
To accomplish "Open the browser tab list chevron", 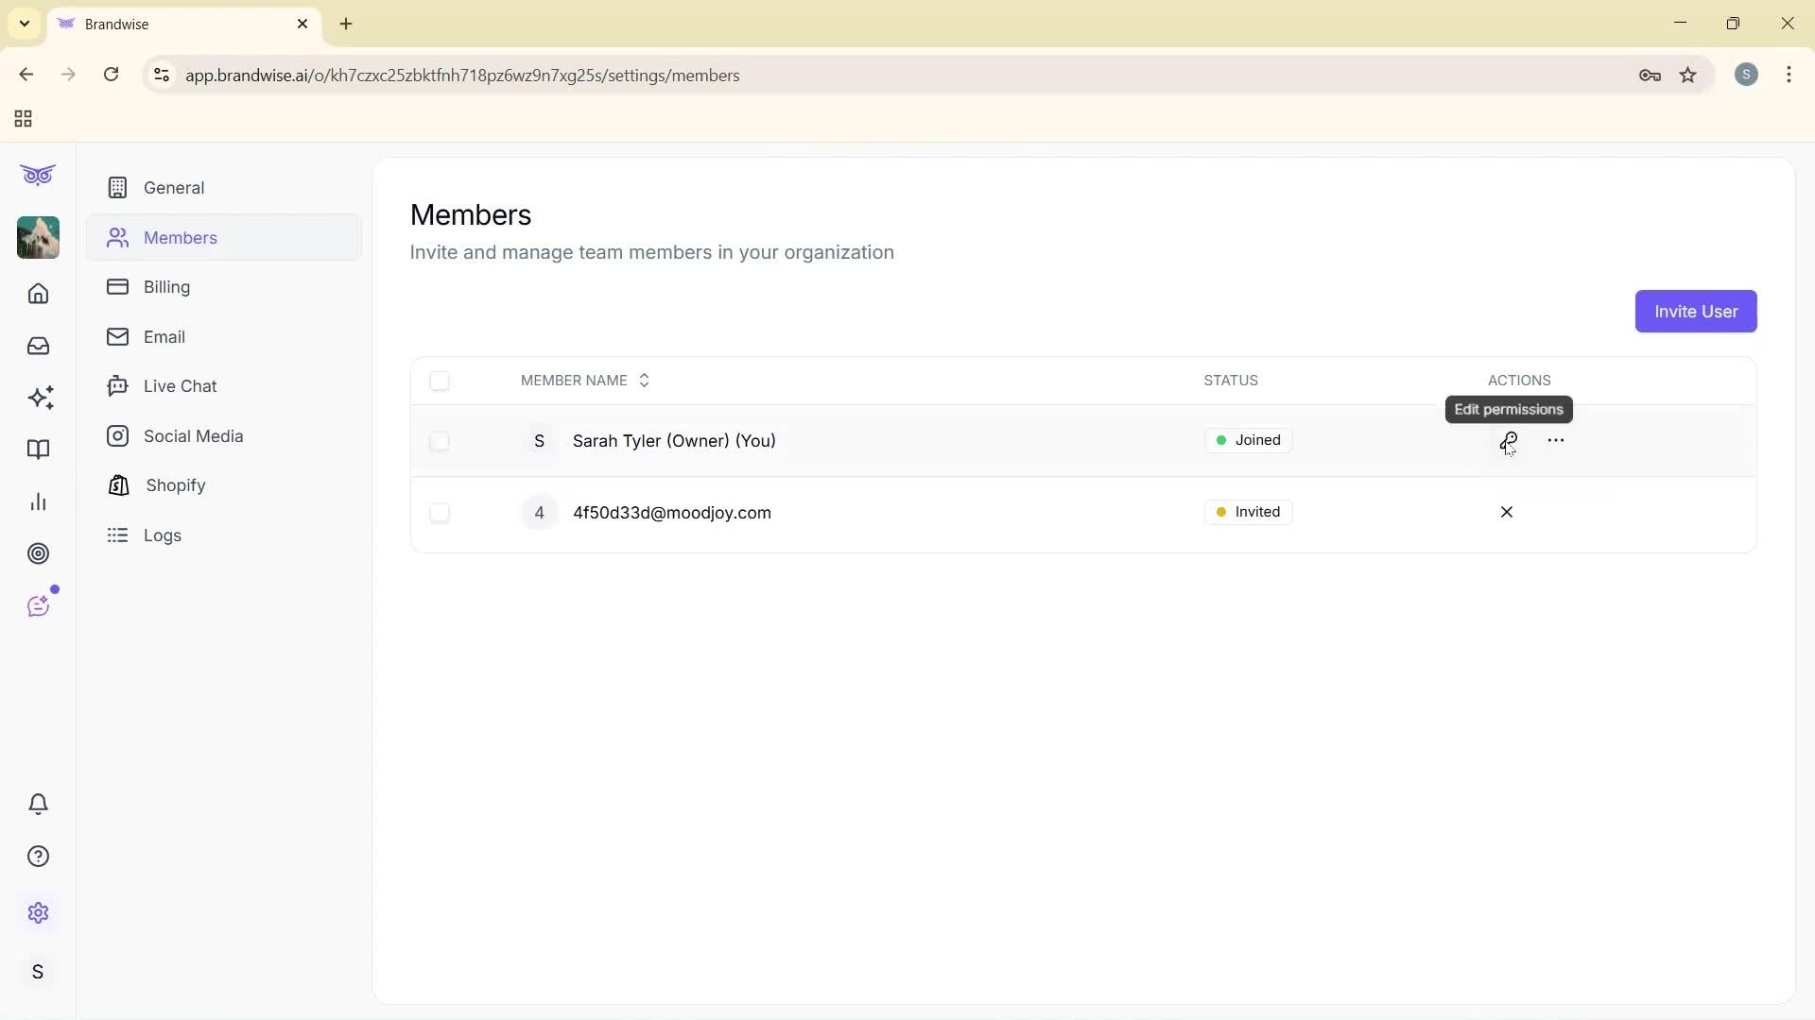I will point(24,24).
